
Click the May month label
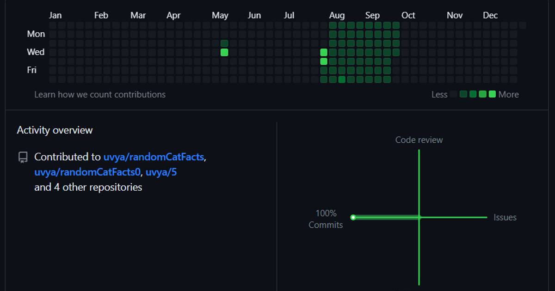220,16
